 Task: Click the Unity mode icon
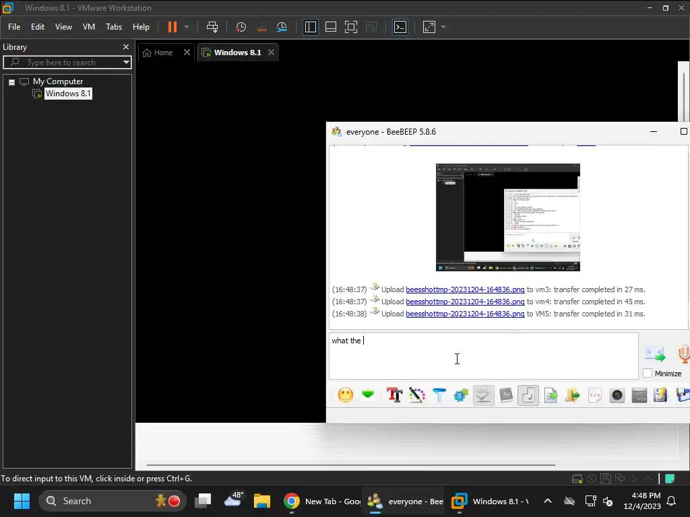371,27
